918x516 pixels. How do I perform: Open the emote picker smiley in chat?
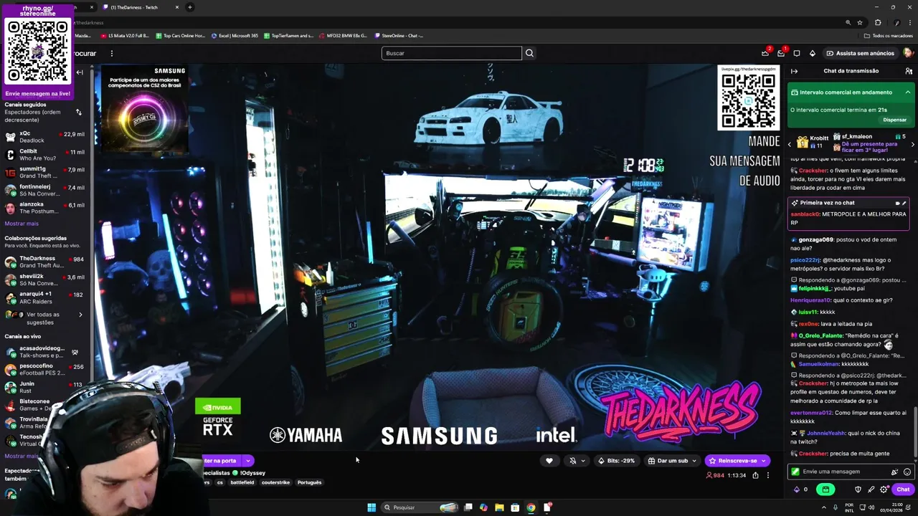tap(907, 472)
